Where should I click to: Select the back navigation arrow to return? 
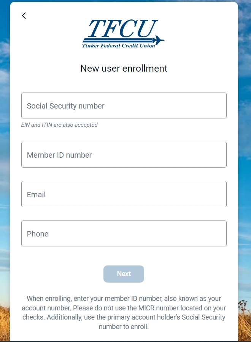click(24, 16)
